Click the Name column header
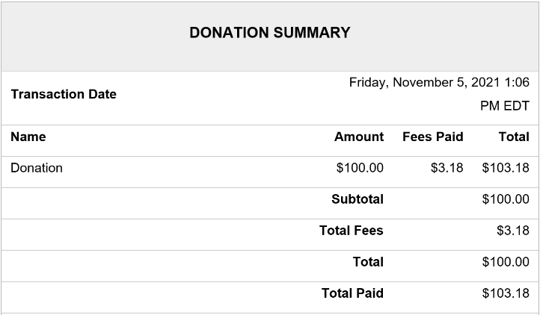The image size is (540, 315). [28, 137]
